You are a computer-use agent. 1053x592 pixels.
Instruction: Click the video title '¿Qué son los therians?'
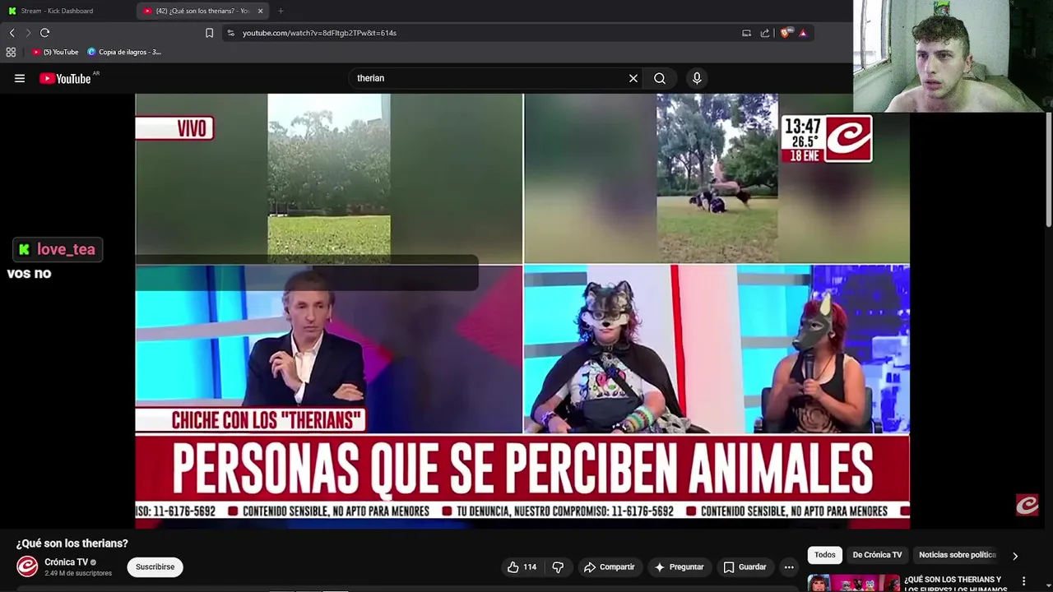click(72, 543)
